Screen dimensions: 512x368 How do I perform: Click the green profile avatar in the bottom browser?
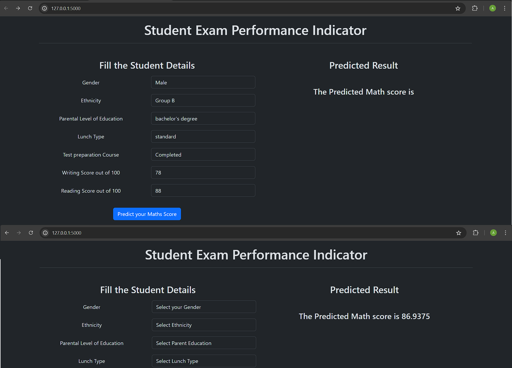coord(493,233)
